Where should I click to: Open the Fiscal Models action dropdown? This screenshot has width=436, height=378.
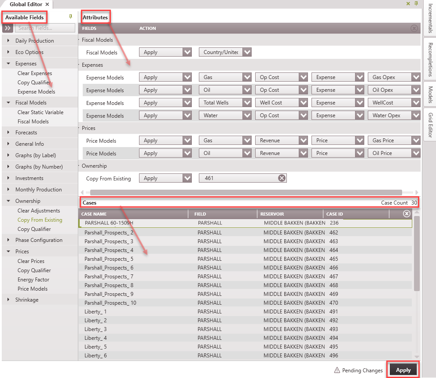(187, 52)
